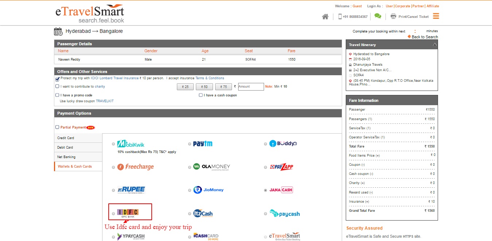Click the IDFC Bank logo

[x=128, y=213]
